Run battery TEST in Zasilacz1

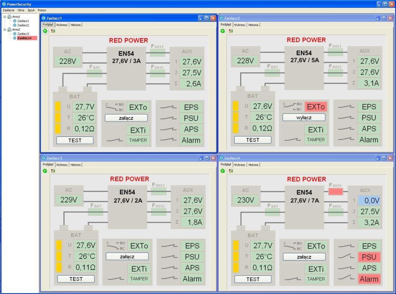coord(75,140)
